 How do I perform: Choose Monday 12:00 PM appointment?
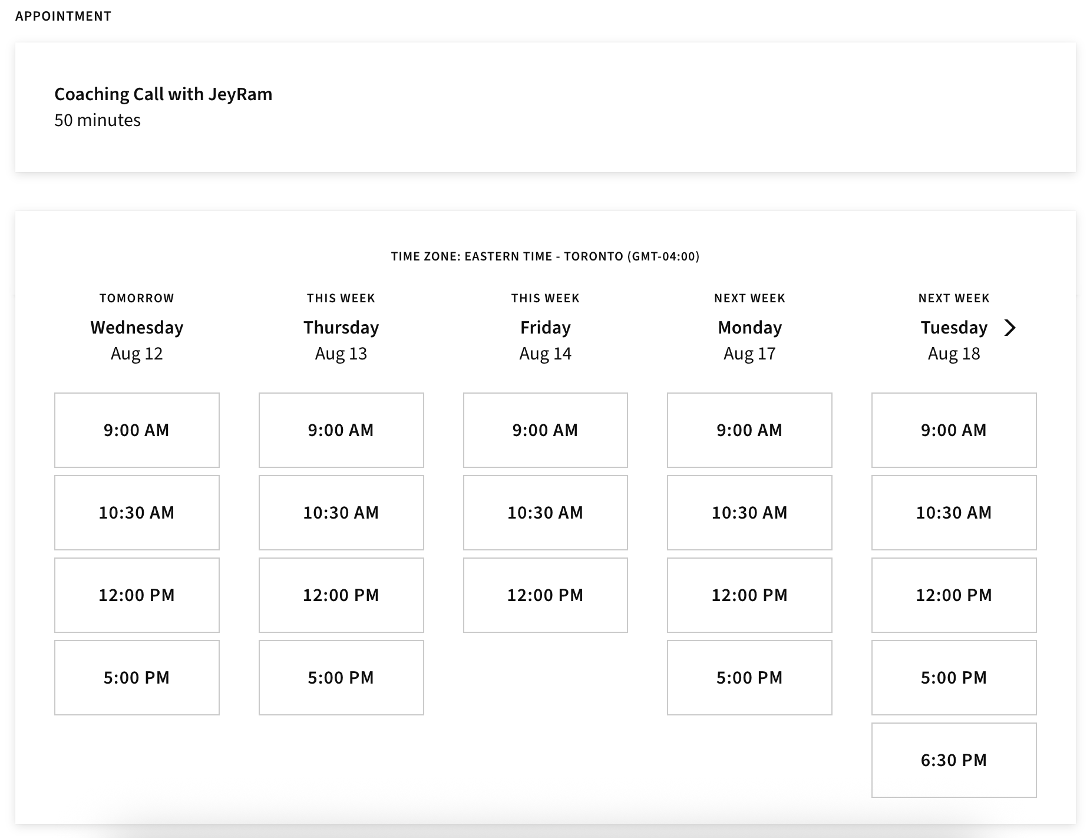(x=749, y=595)
